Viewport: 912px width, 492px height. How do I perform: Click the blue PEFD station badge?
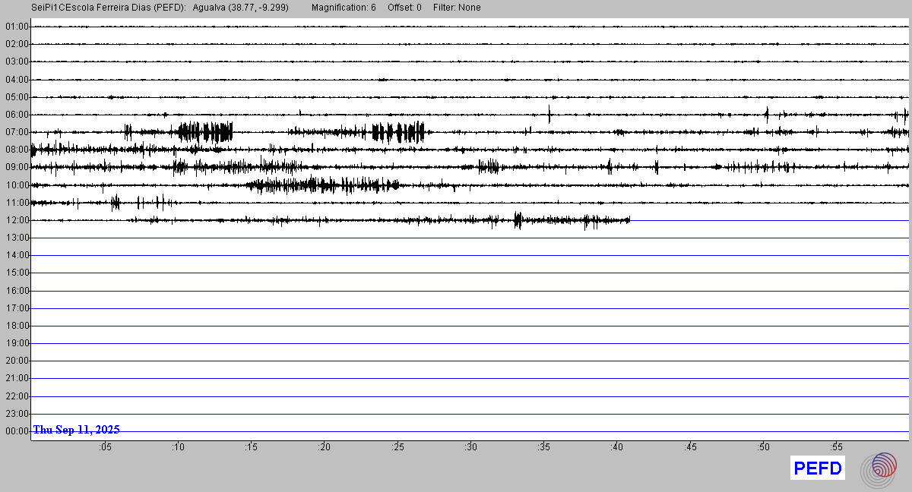818,468
